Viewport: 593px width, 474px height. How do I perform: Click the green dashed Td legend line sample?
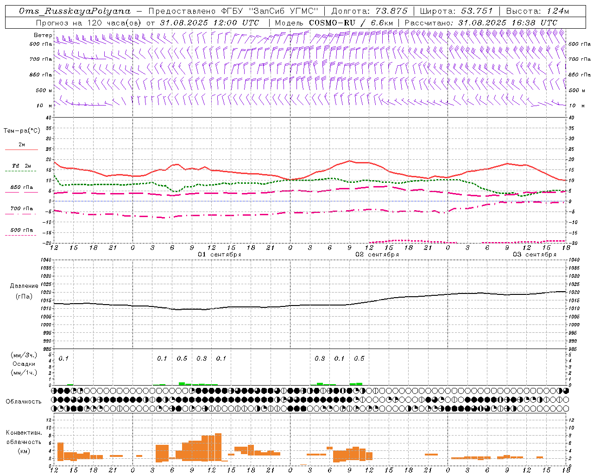[20, 171]
